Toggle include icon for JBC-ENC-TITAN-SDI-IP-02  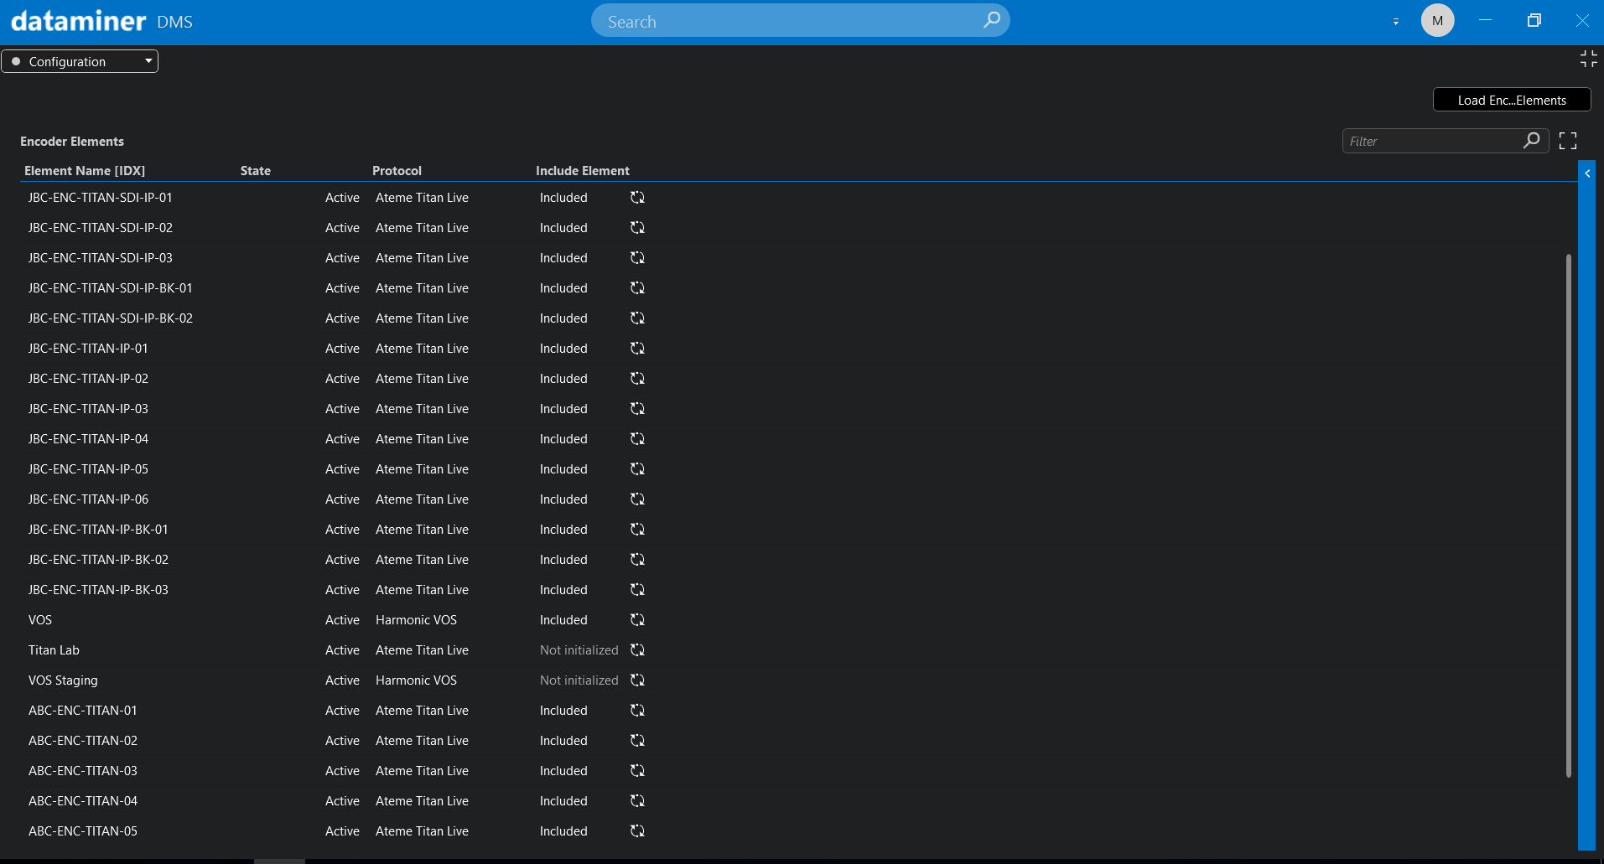click(637, 228)
